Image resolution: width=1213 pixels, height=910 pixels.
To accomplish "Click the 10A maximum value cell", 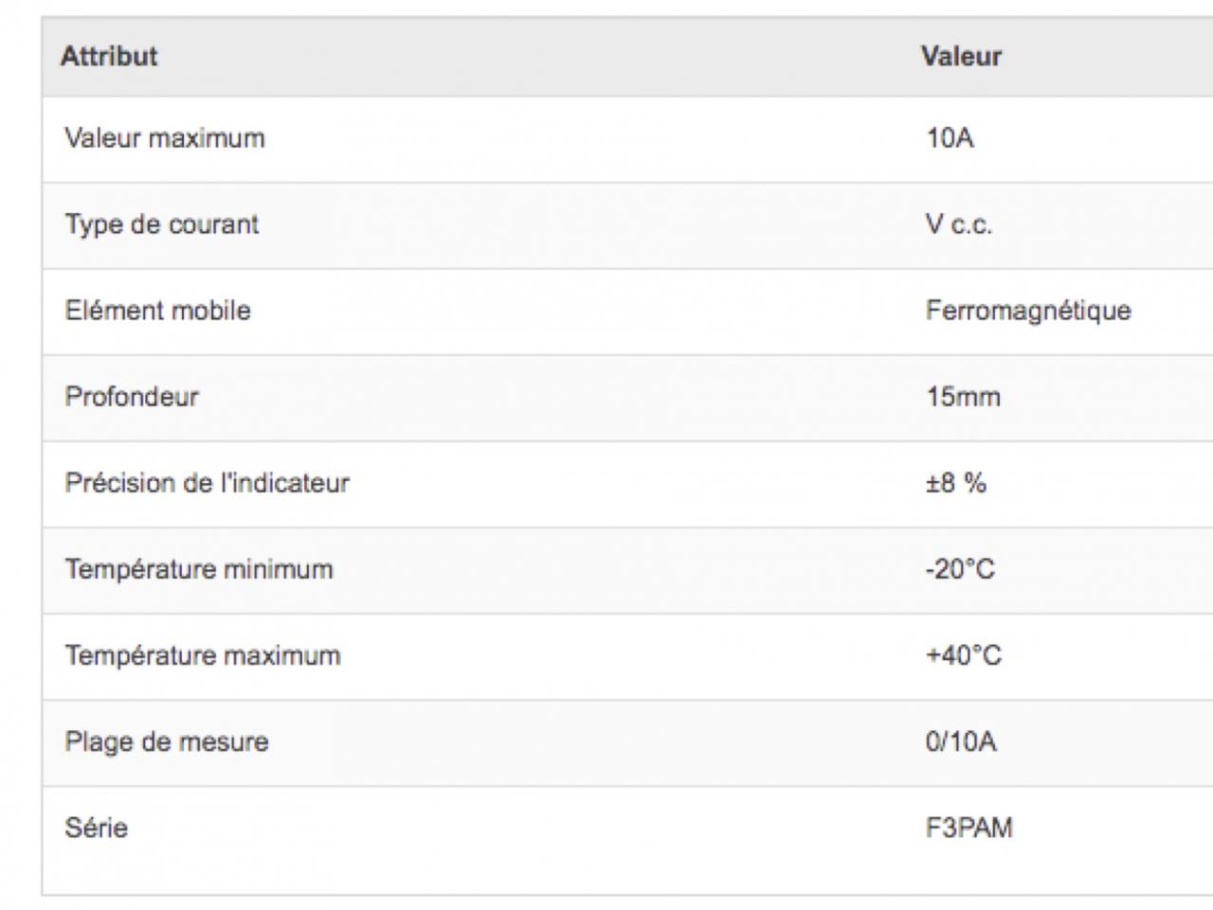I will 950,138.
